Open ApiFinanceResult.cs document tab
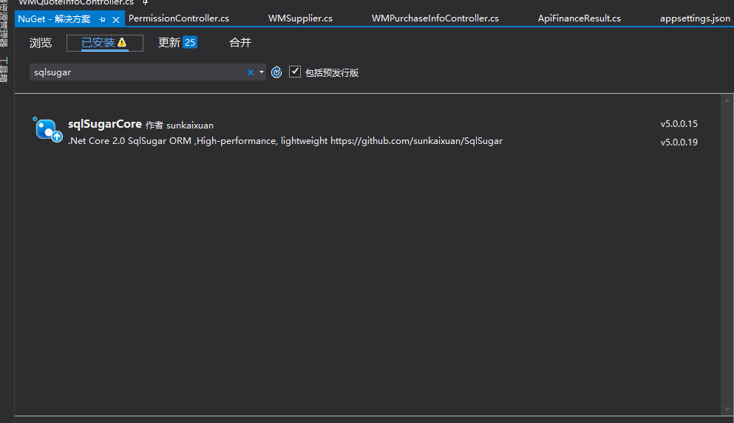Viewport: 734px width, 423px height. click(x=579, y=18)
